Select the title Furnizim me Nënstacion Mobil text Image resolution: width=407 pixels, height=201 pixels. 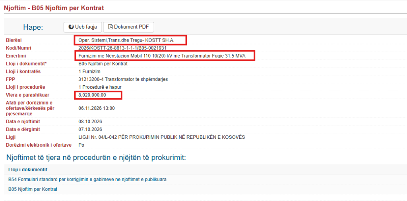click(162, 56)
